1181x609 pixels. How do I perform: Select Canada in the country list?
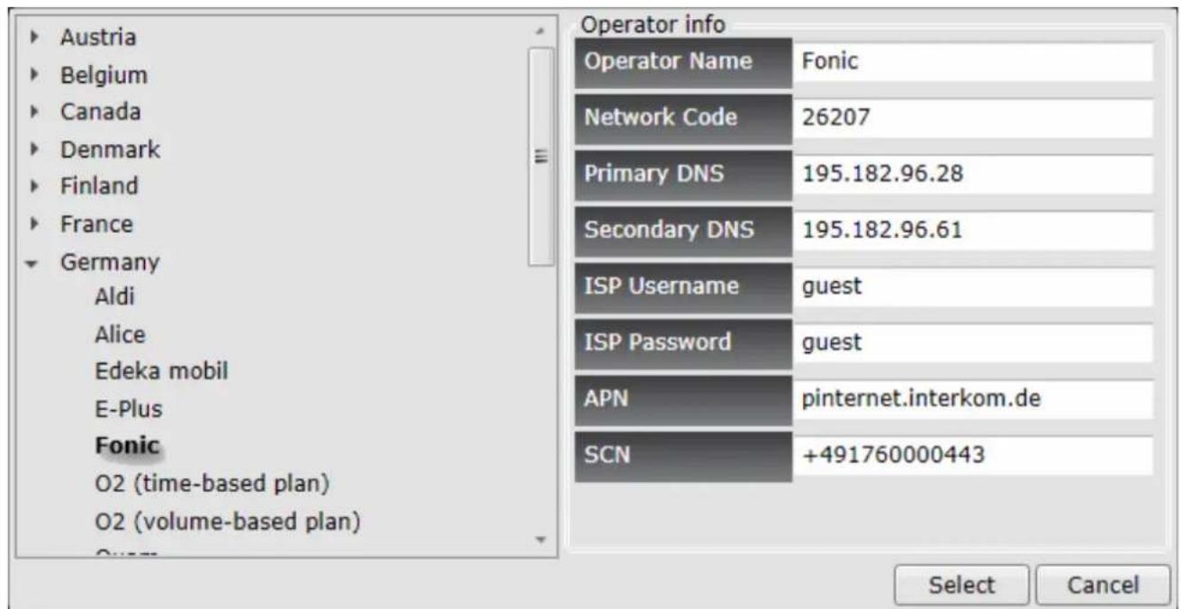coord(100,114)
